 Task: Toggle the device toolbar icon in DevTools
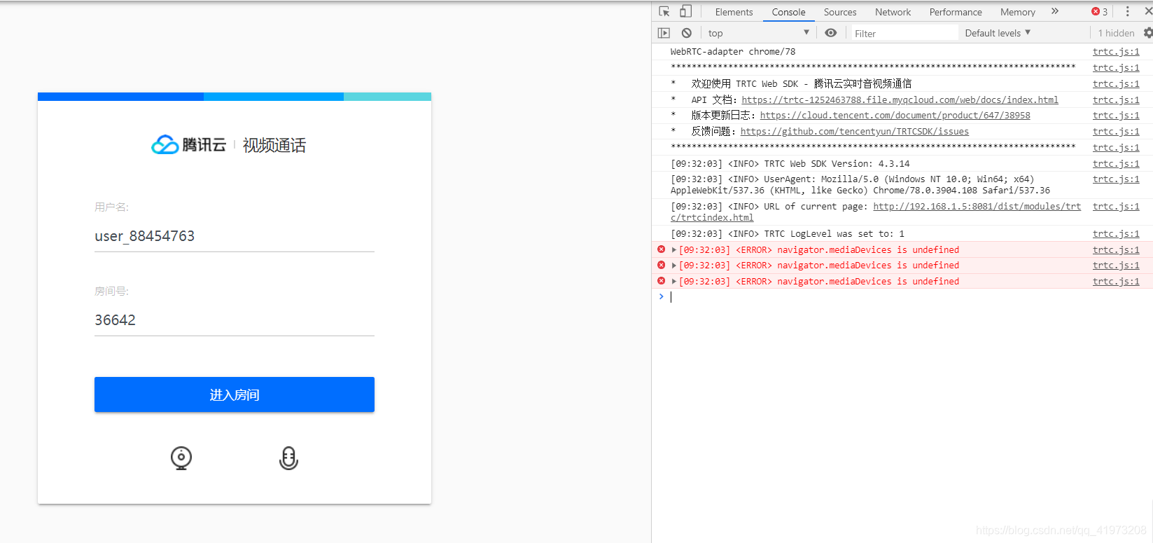pos(685,11)
